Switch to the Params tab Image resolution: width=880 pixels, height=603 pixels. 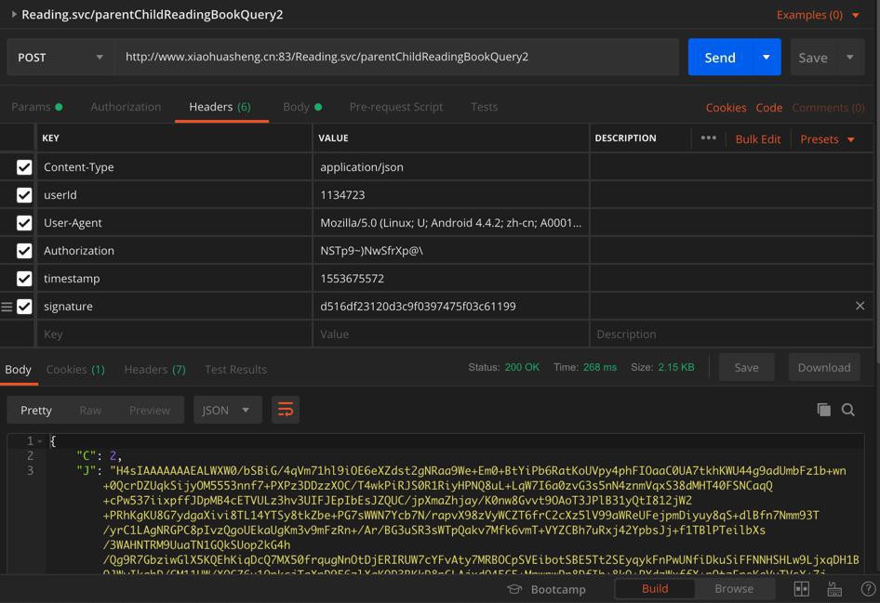(36, 107)
